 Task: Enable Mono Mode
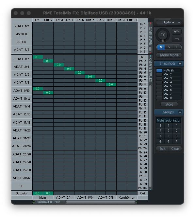169,55
